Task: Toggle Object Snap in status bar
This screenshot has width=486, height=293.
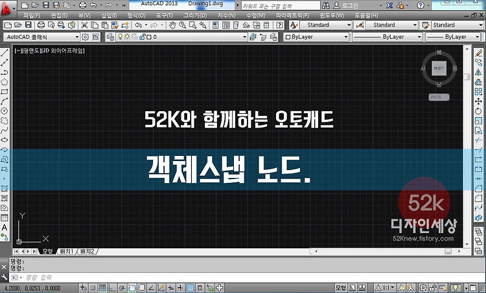Action: (132, 288)
